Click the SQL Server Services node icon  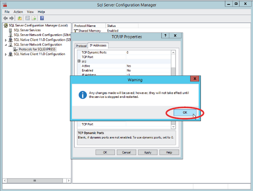[x=11, y=31]
